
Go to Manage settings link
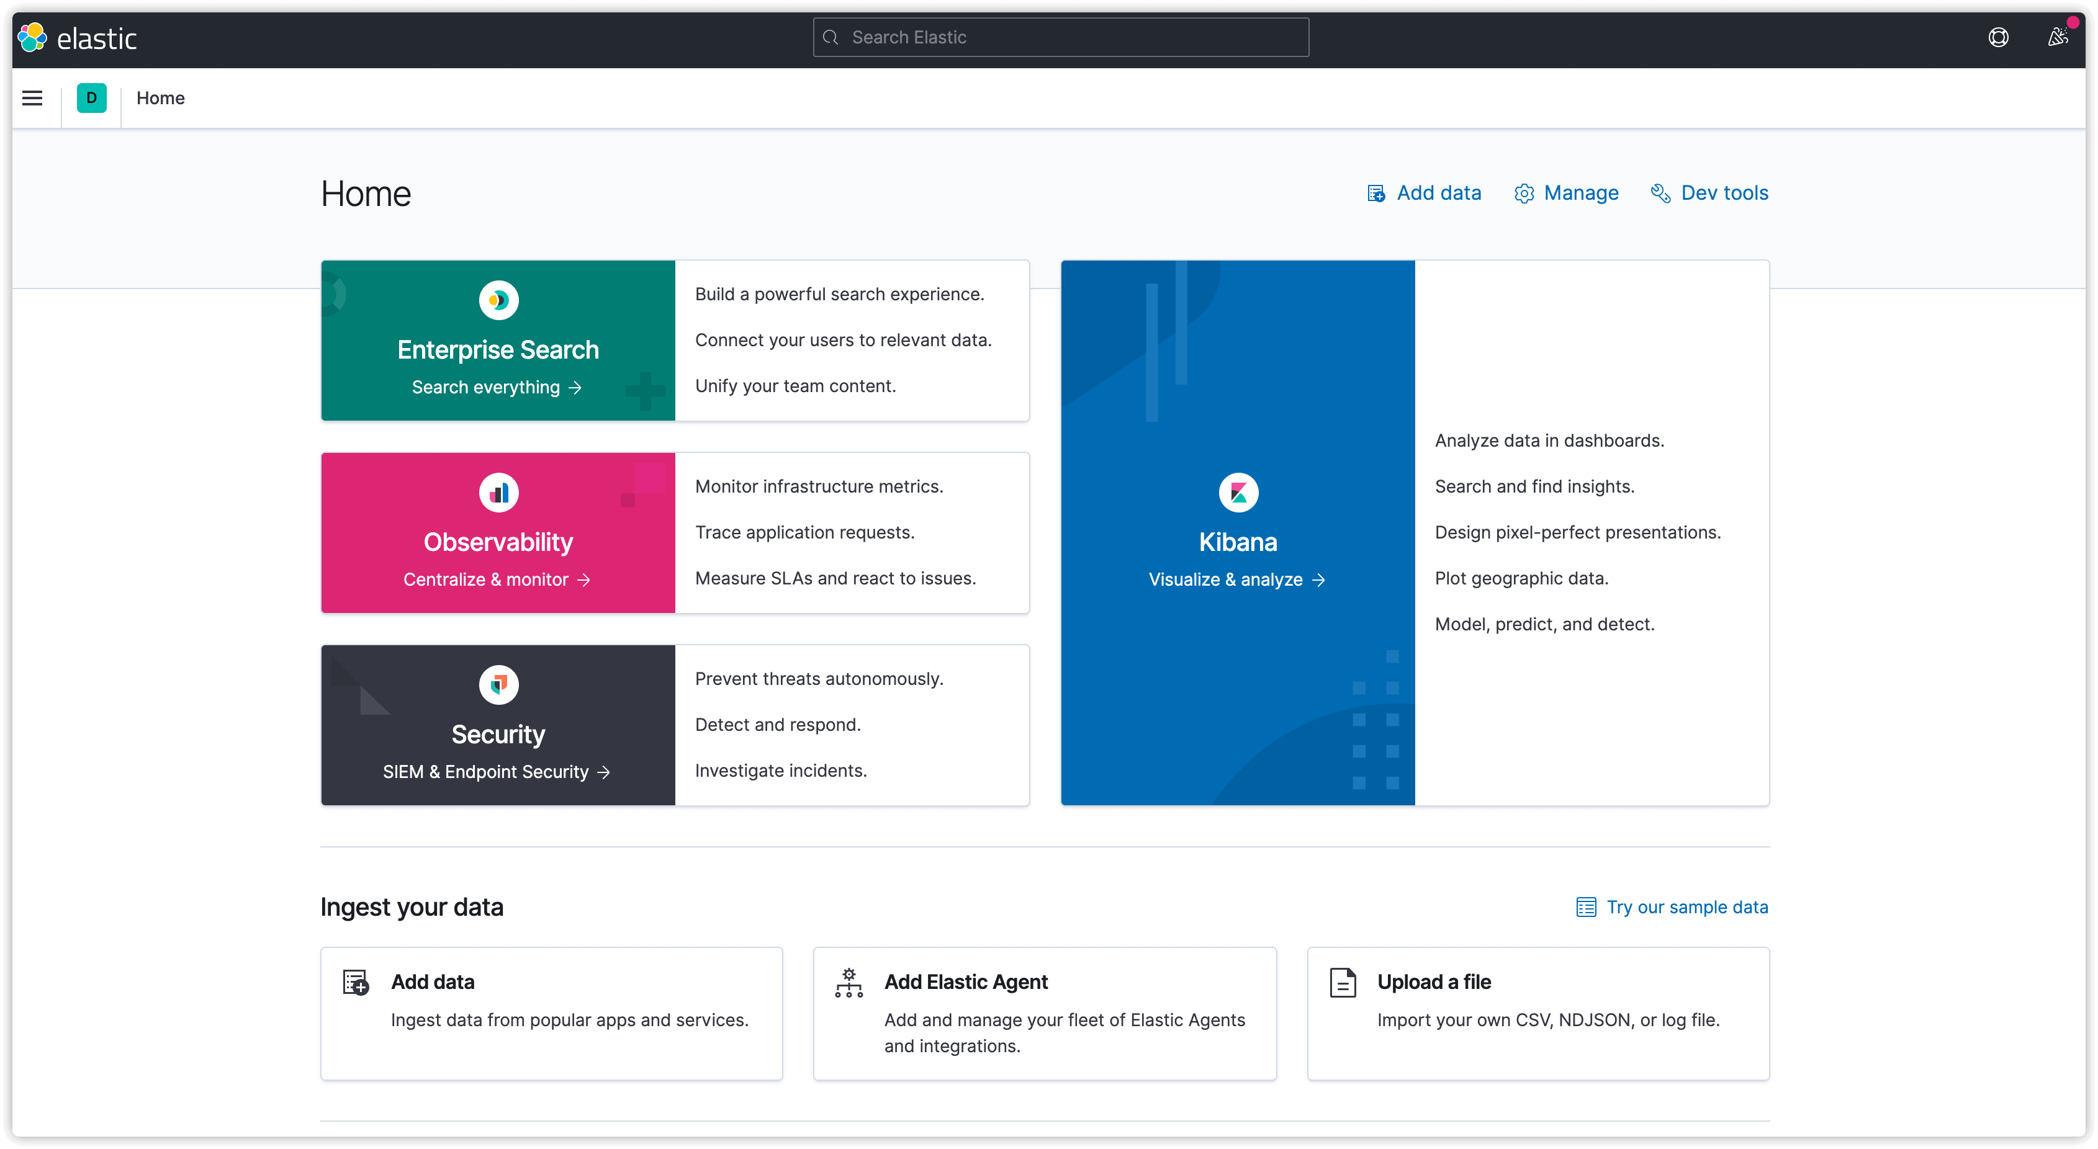pyautogui.click(x=1566, y=193)
